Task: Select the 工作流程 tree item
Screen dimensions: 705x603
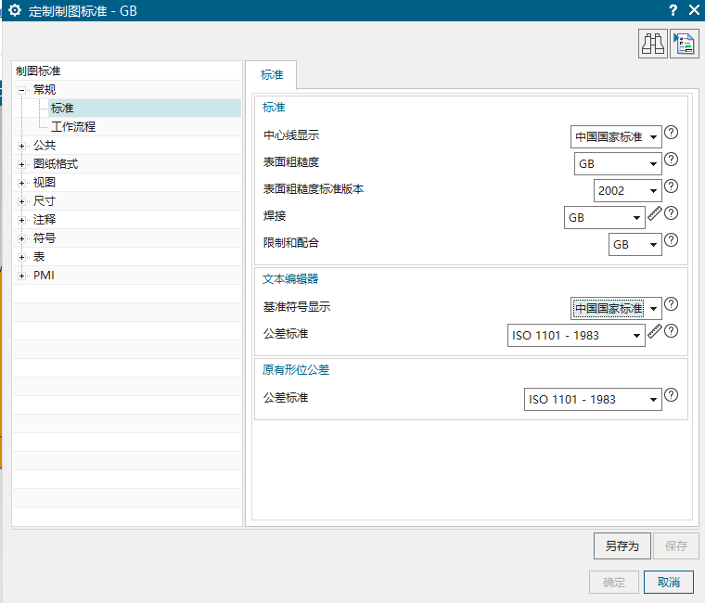Action: 73,127
